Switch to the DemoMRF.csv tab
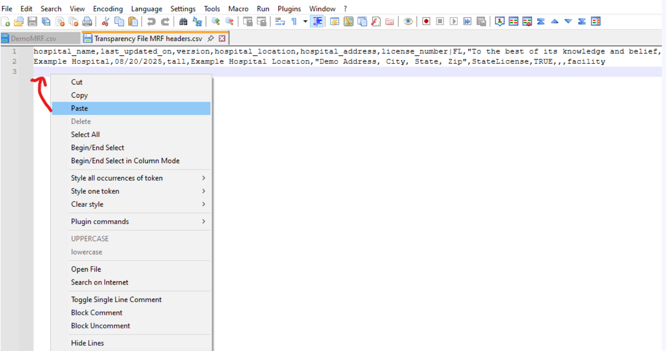 coord(40,38)
